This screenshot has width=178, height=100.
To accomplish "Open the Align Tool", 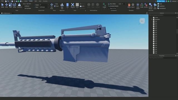I will click(62, 6).
